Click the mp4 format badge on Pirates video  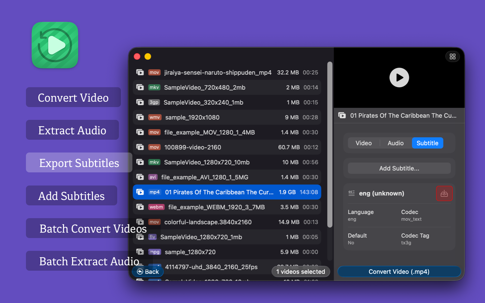pos(154,192)
